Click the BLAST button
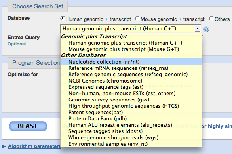 click(28, 126)
